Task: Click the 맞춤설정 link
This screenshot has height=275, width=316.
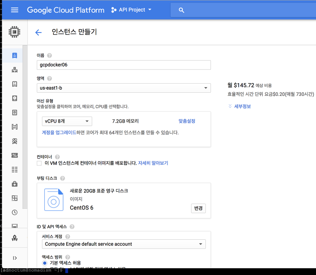Action: 187,121
